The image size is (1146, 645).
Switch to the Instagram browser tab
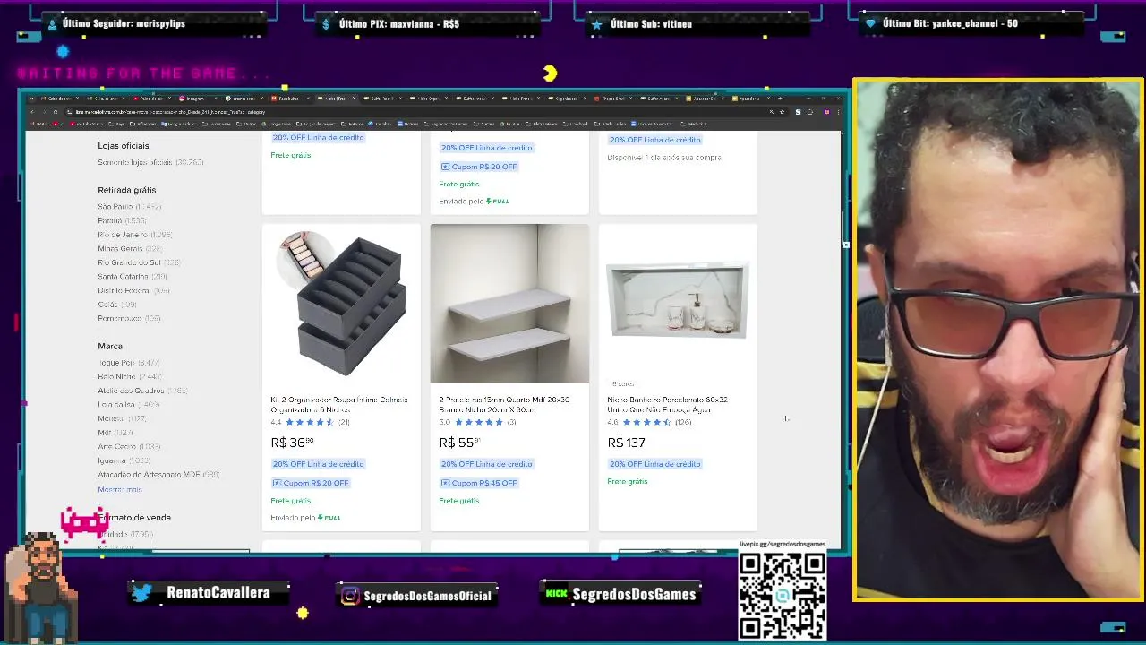[196, 98]
